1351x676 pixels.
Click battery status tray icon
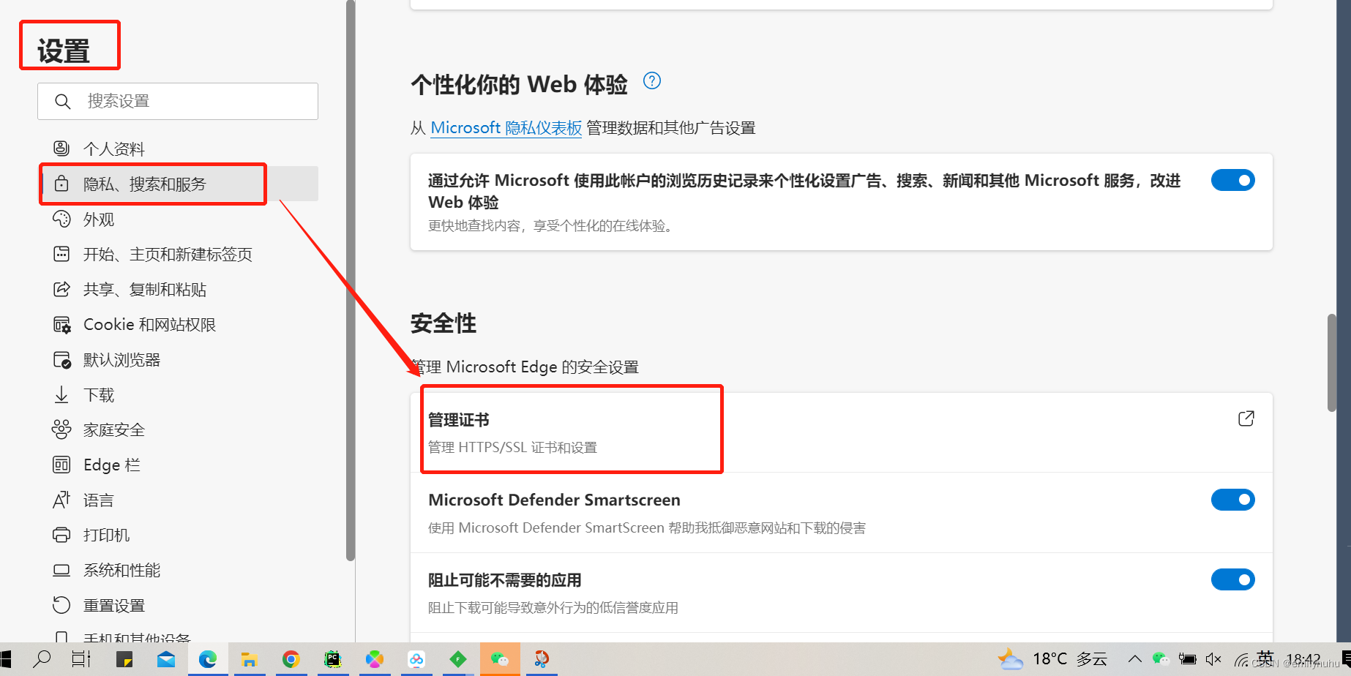(x=1187, y=659)
